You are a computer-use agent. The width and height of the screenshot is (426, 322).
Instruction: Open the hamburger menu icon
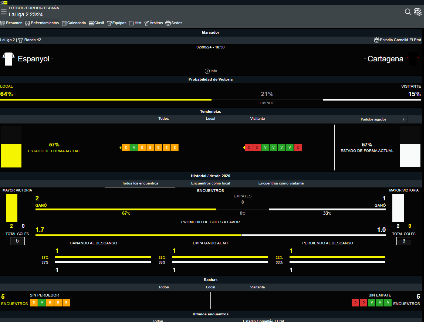tap(4, 12)
